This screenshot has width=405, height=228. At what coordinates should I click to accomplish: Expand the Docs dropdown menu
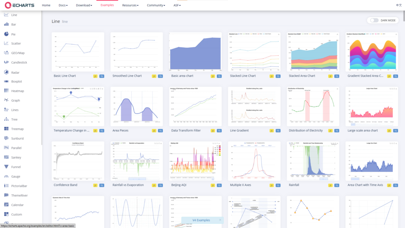(63, 6)
